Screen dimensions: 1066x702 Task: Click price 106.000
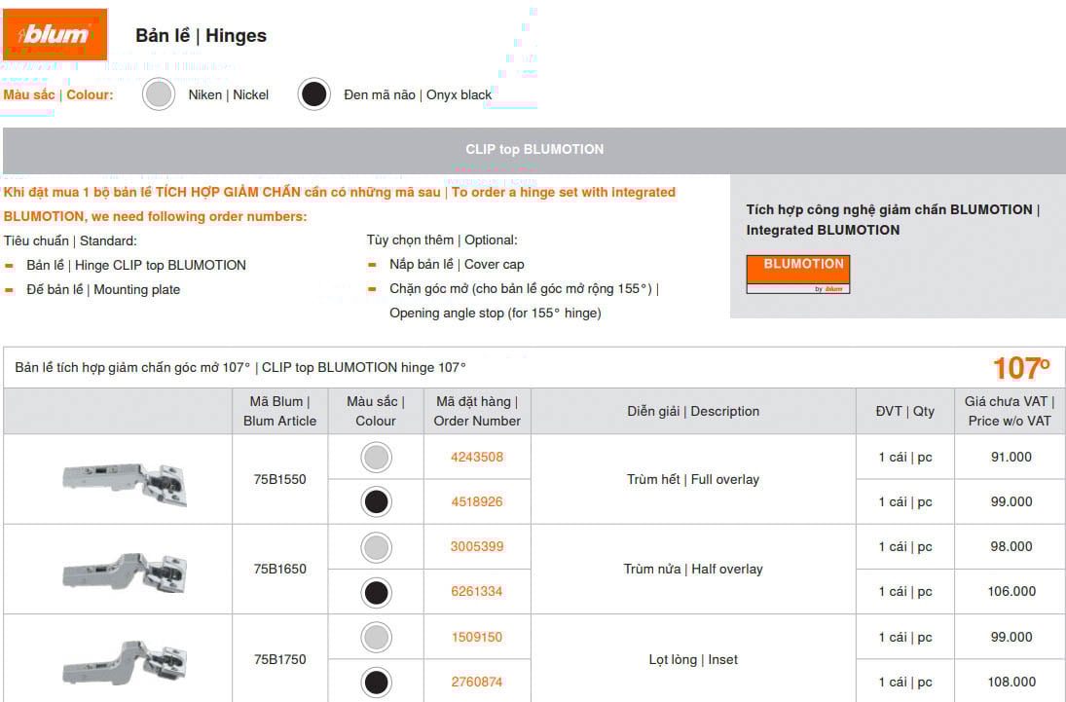point(1011,592)
